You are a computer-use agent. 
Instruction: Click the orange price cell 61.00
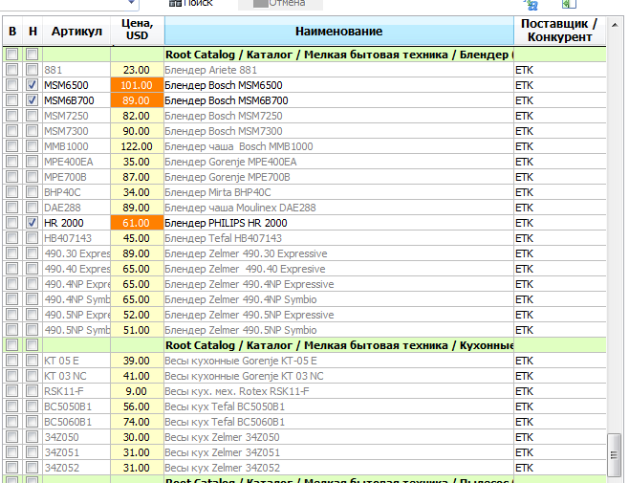tap(138, 223)
